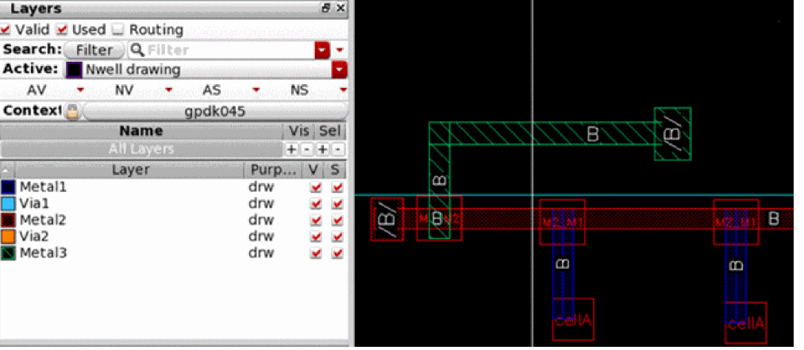Click the Name column header
Viewport: 804px width, 350px height.
tap(141, 131)
